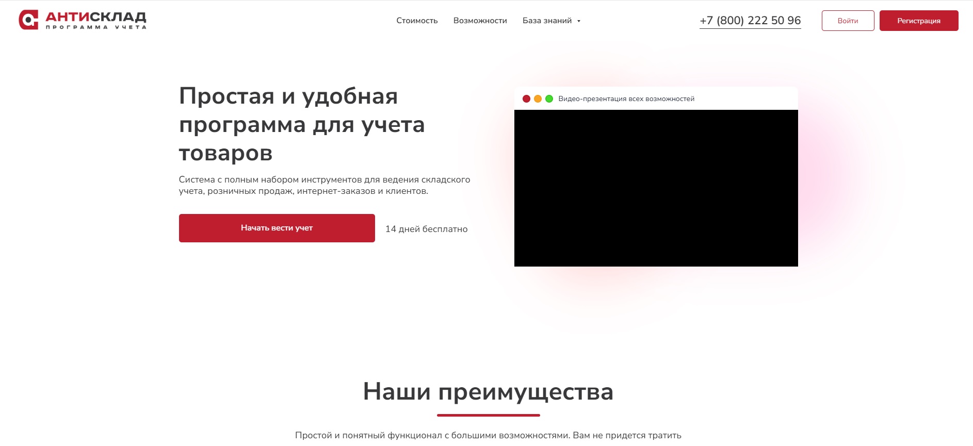Play the video presentation
Viewport: 973px width, 446px height.
coord(656,188)
